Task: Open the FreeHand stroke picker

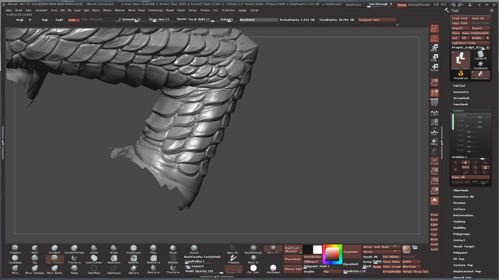Action: pos(233,259)
